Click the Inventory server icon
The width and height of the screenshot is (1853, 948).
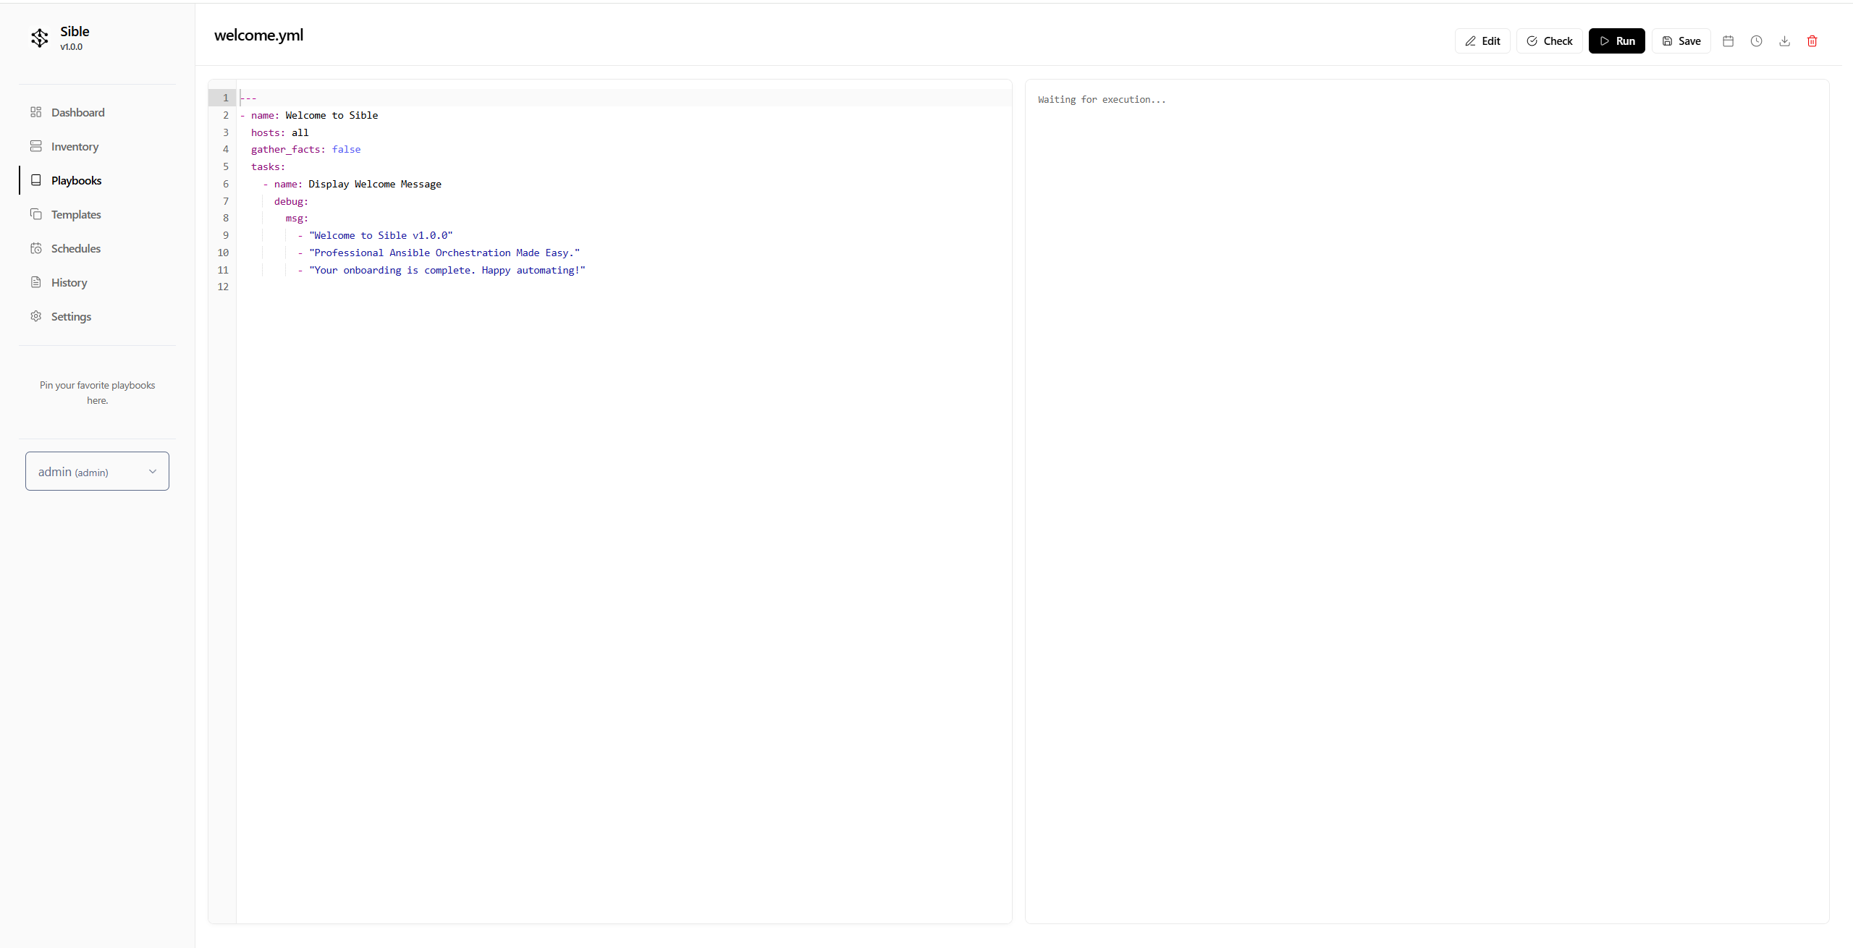coord(35,146)
